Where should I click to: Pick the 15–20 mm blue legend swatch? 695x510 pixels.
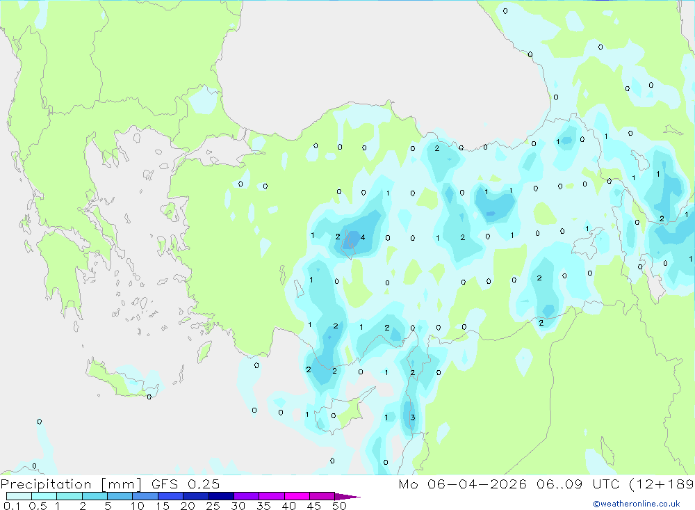(x=171, y=496)
